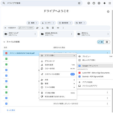The width and height of the screenshot is (113, 113).
Task: Expand the 共有 submenu
Action: 58,80
